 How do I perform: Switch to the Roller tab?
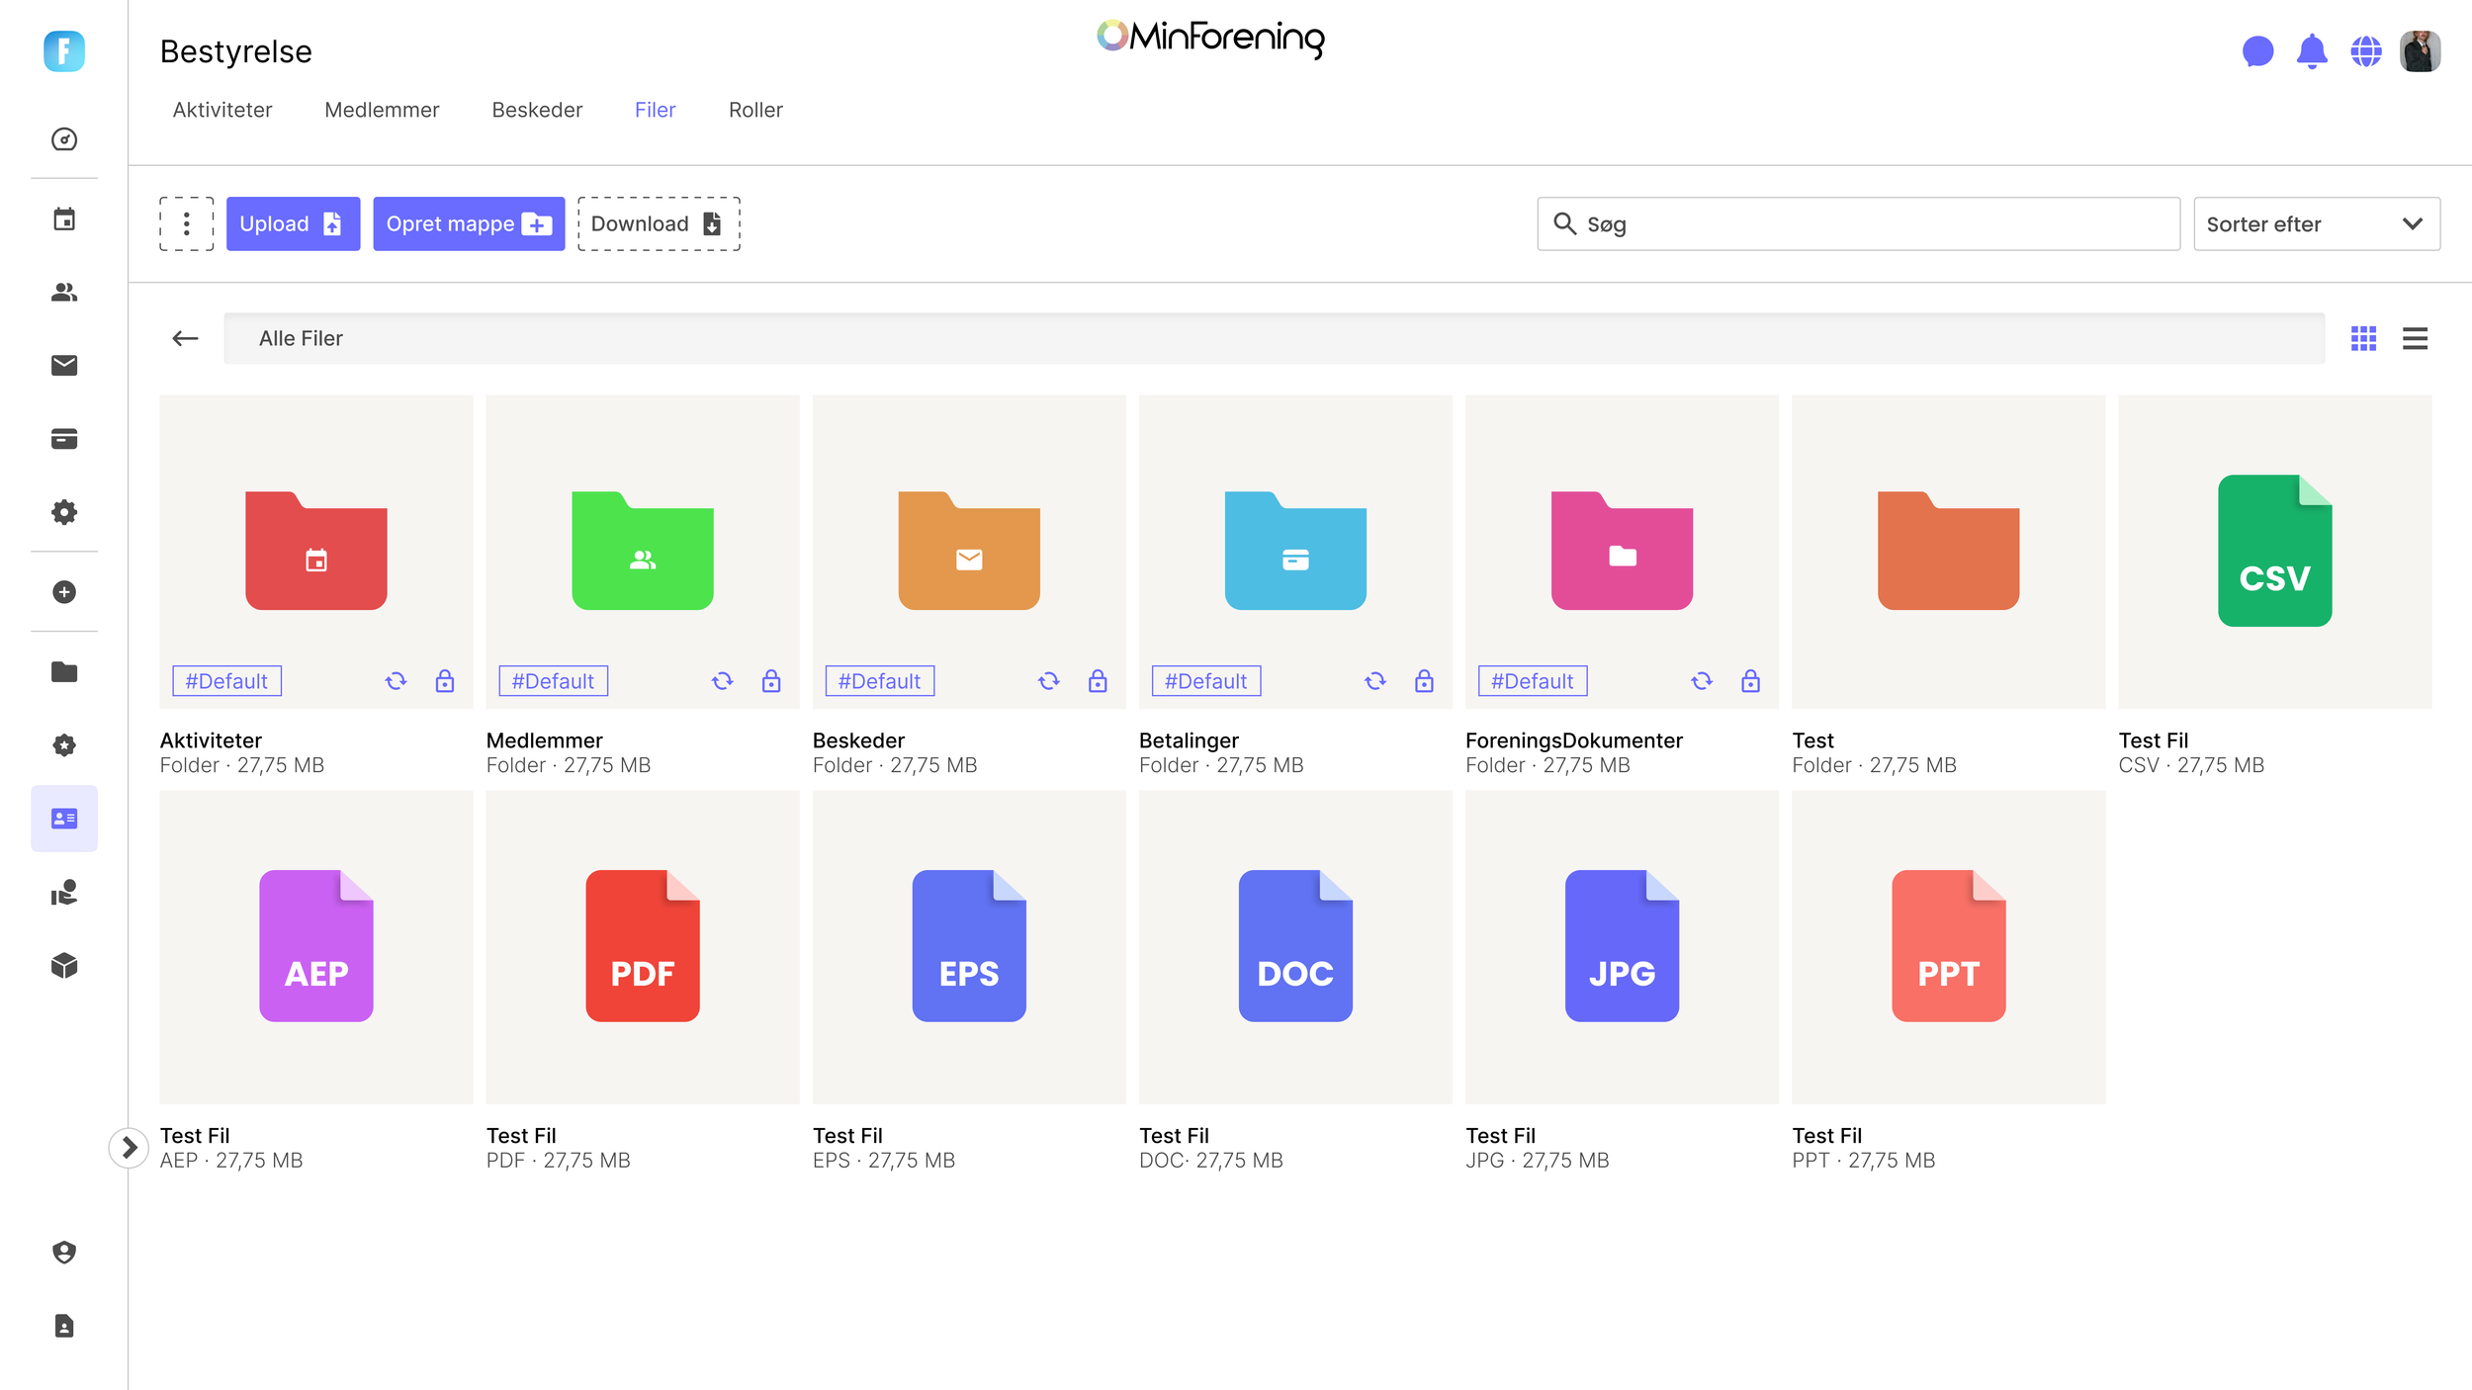[755, 110]
